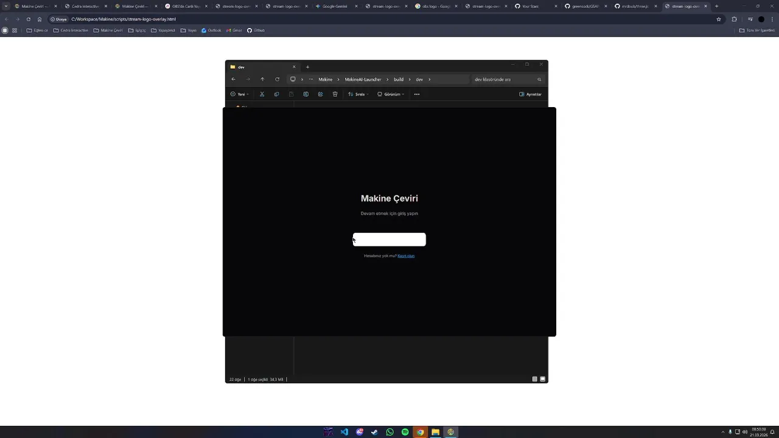This screenshot has height=438, width=779.
Task: Reload the page in Chrome
Action: point(28,19)
